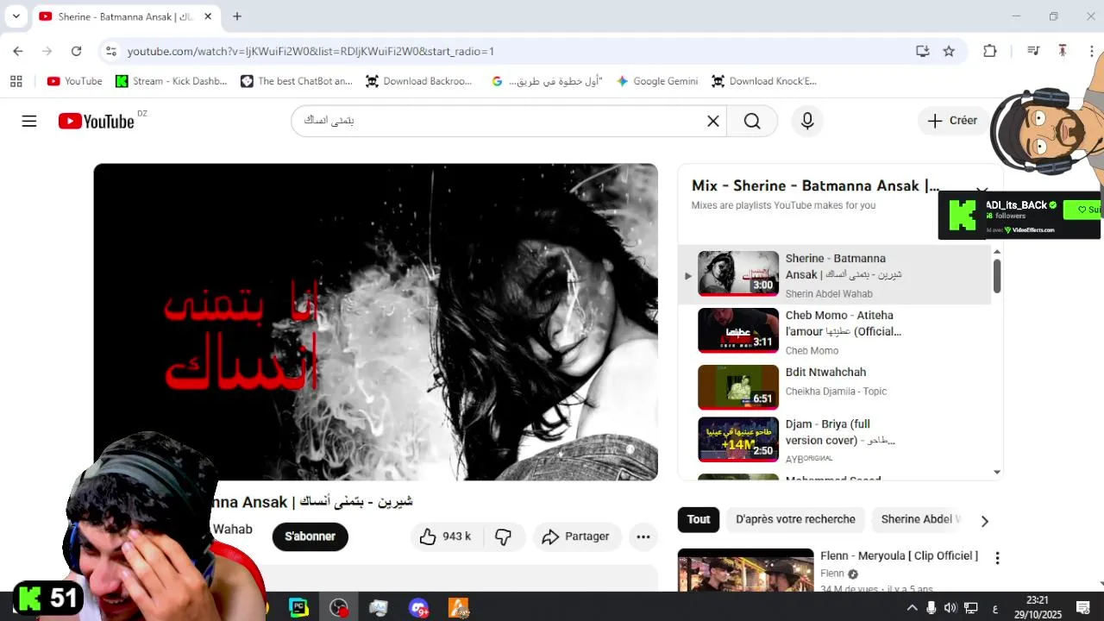This screenshot has height=621, width=1104.
Task: Open more actions three-dot menu under video
Action: (x=643, y=536)
